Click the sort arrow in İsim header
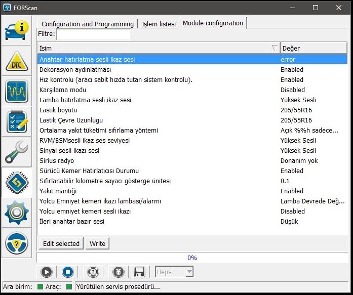353x295 pixels. 274,48
